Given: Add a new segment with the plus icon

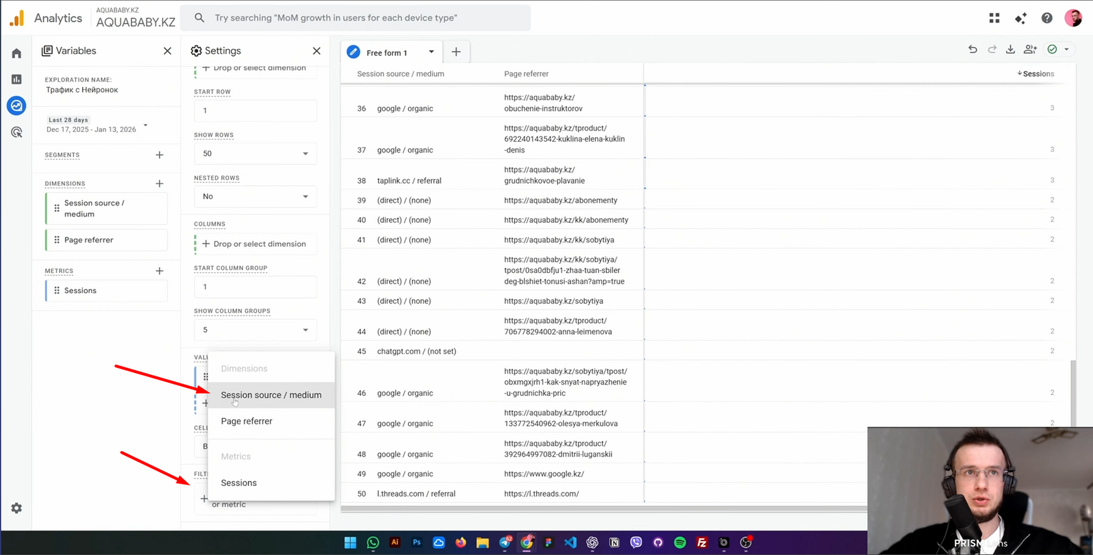Looking at the screenshot, I should click(x=159, y=155).
